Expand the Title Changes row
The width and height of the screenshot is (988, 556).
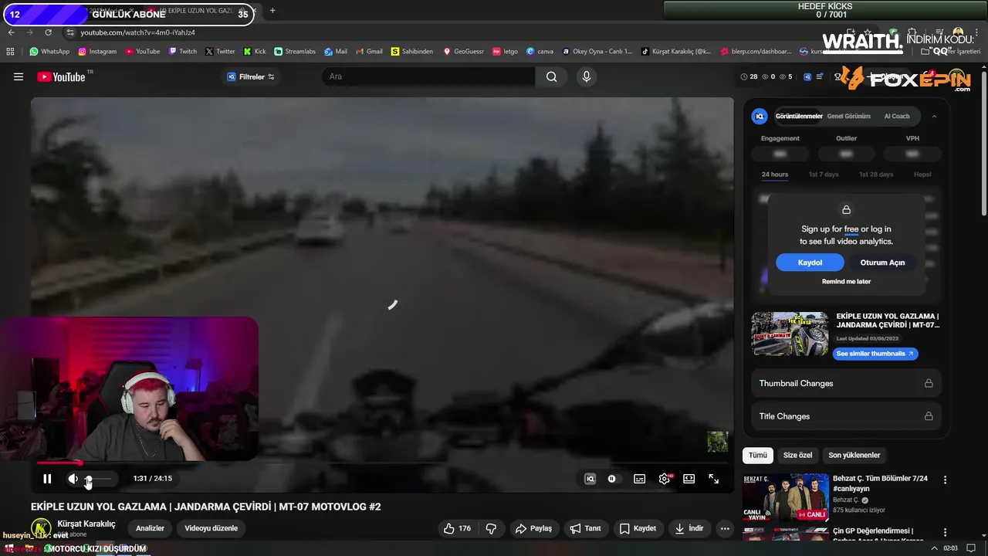(x=846, y=416)
